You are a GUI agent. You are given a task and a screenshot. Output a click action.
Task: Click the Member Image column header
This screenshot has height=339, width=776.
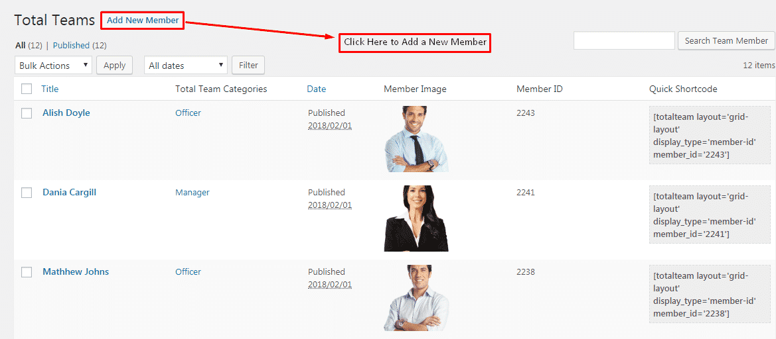pyautogui.click(x=415, y=89)
